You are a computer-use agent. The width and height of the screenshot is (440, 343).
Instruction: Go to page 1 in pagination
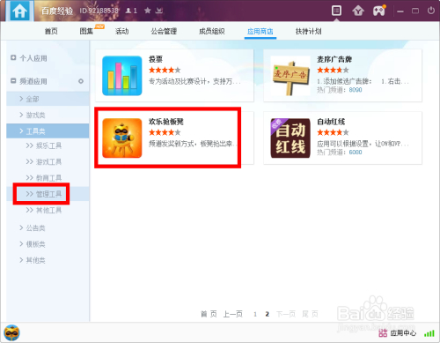[x=255, y=314]
